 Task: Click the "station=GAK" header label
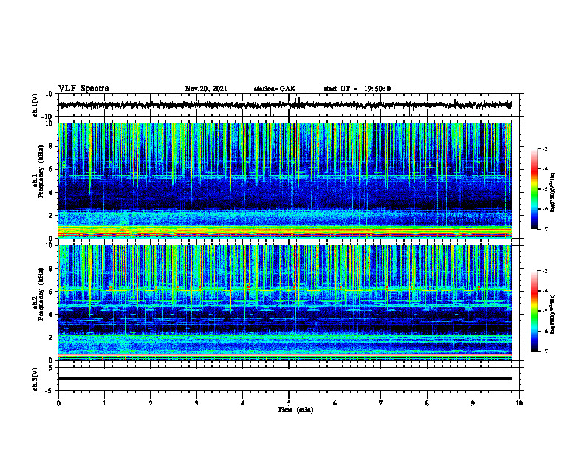pos(275,89)
